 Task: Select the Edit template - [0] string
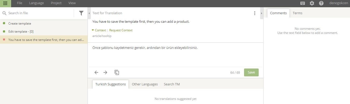[44, 32]
